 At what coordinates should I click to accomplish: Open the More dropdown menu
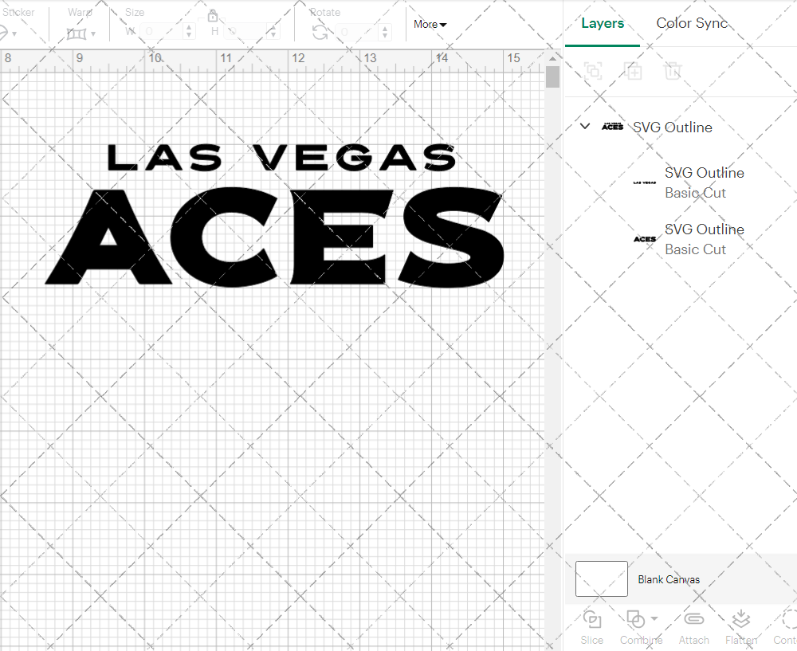429,25
